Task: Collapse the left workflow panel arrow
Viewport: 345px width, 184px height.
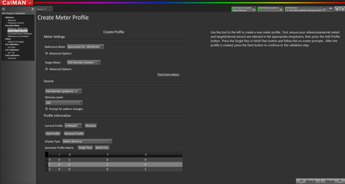Action: [x=33, y=9]
